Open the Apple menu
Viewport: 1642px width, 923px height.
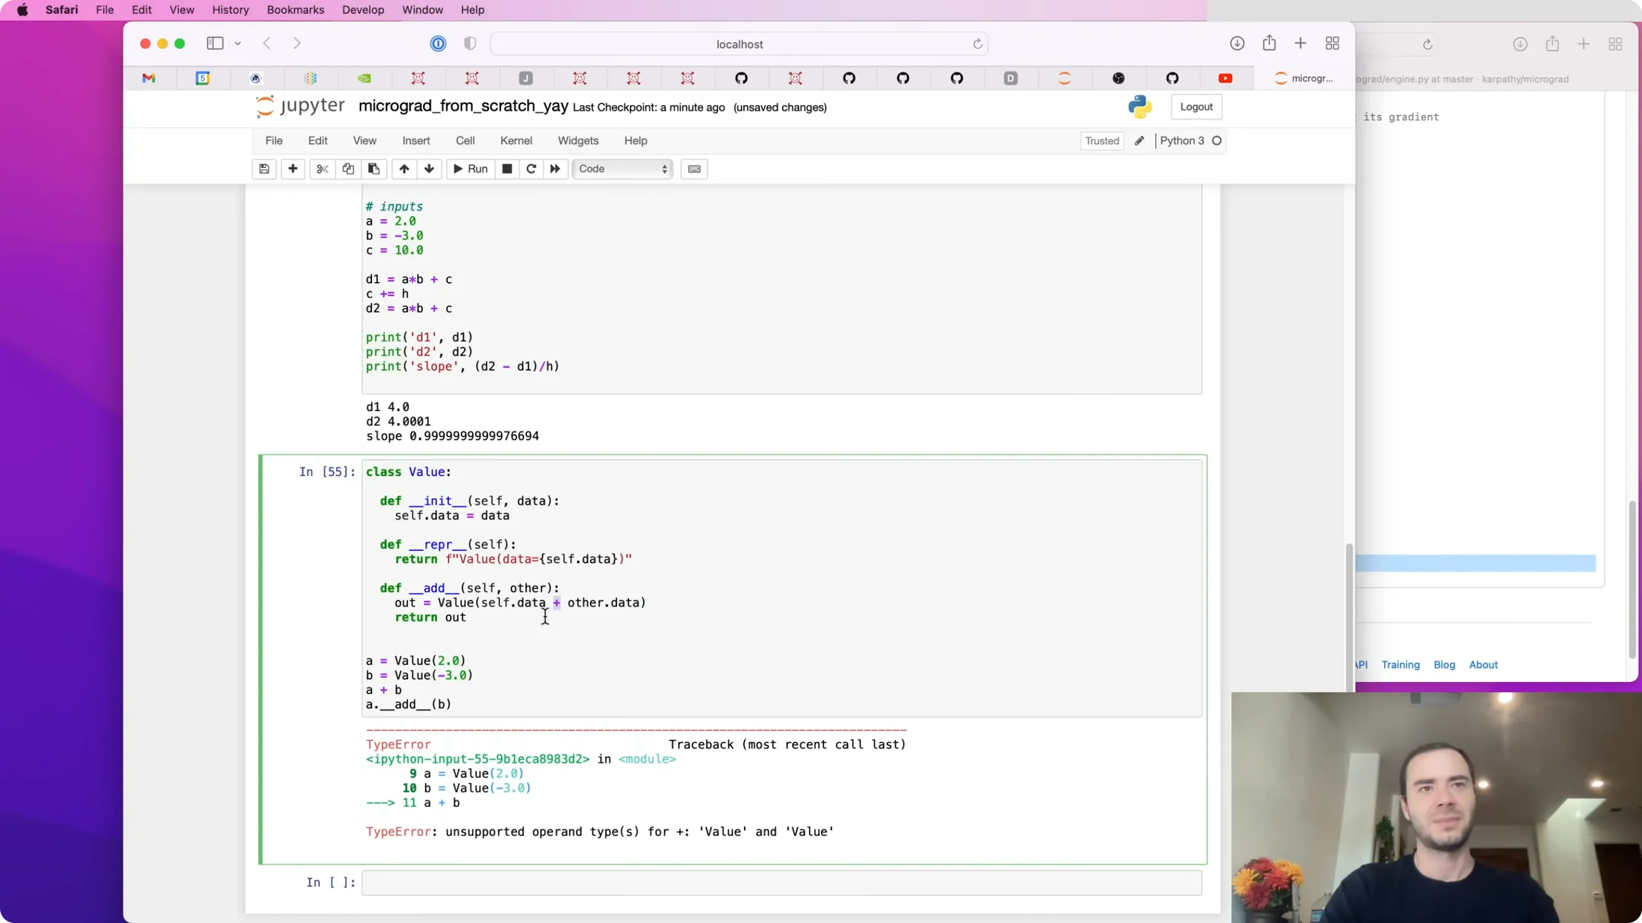click(x=23, y=10)
